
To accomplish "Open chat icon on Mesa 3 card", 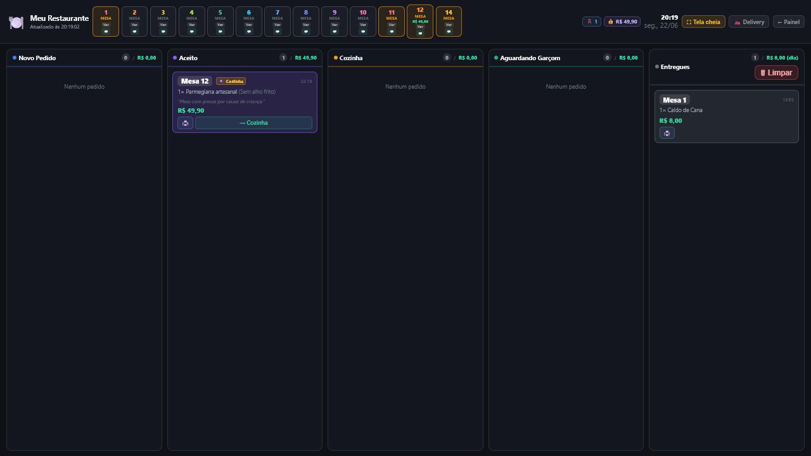I will pos(163,31).
